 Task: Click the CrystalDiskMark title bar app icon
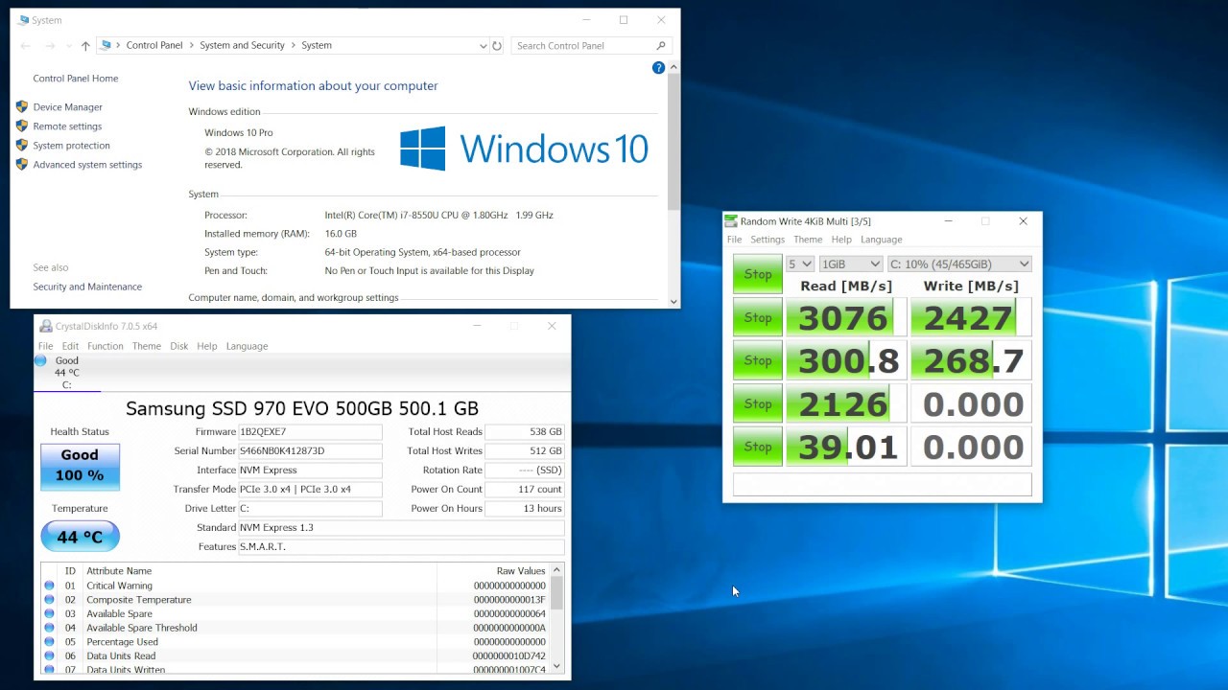tap(731, 221)
